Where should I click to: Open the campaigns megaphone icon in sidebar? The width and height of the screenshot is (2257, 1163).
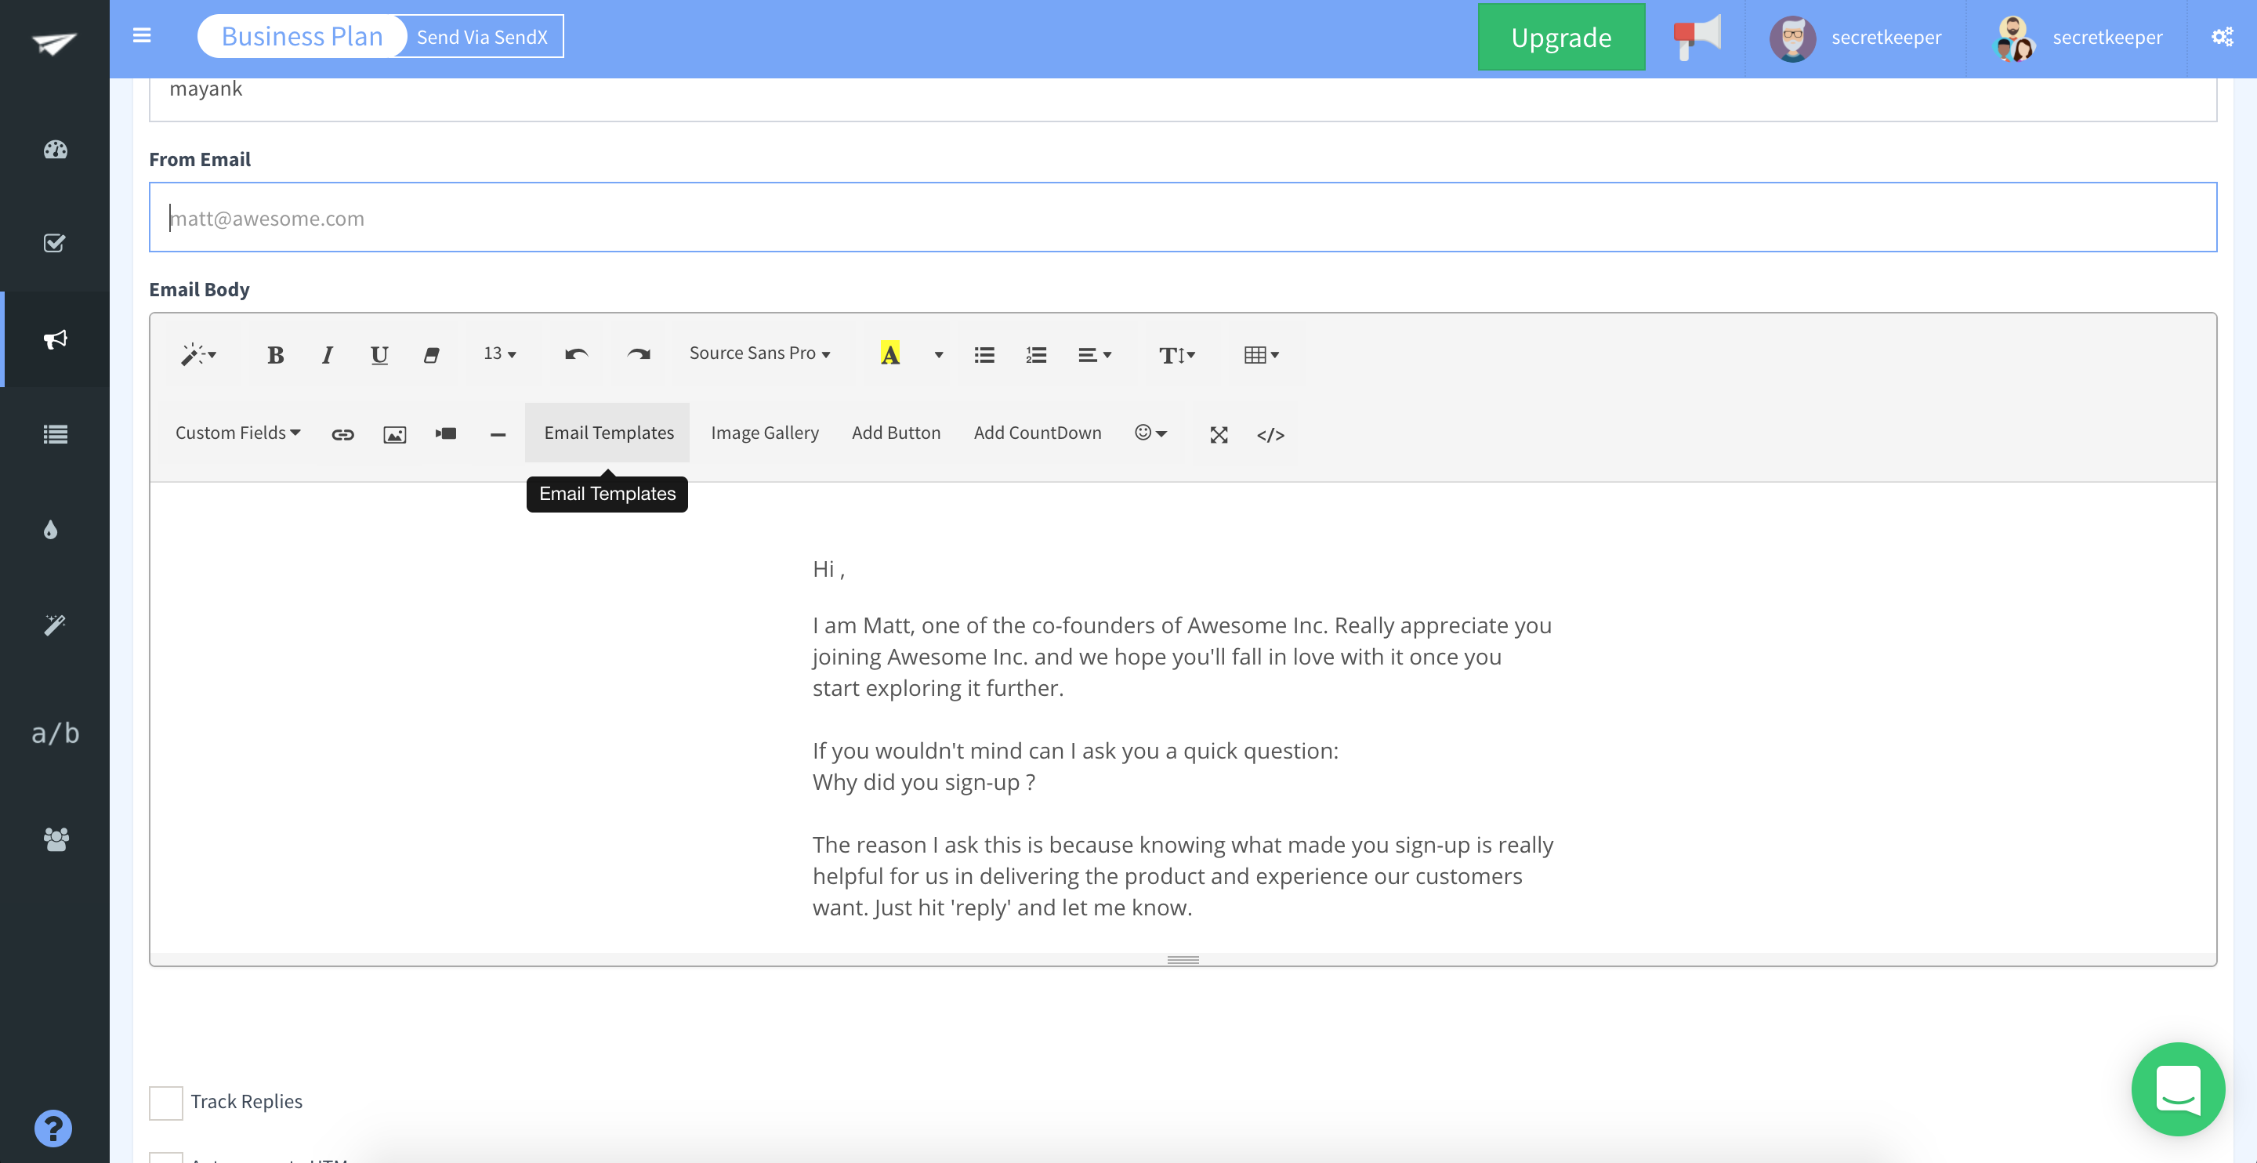pos(55,339)
